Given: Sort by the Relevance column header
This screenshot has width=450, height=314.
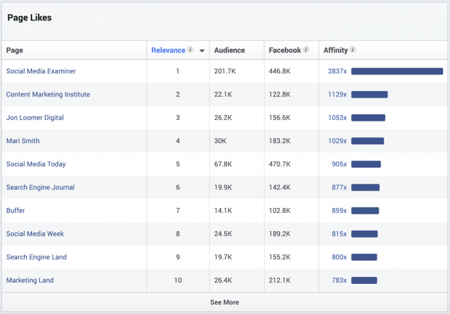Looking at the screenshot, I should click(x=168, y=50).
